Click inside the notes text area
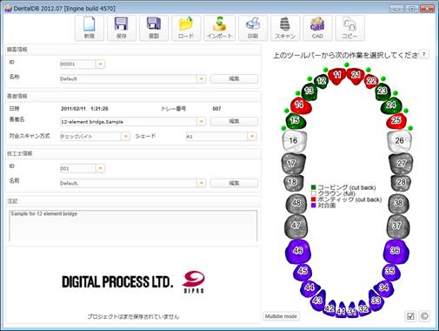Screen dimensions: 439x331 [x=133, y=226]
